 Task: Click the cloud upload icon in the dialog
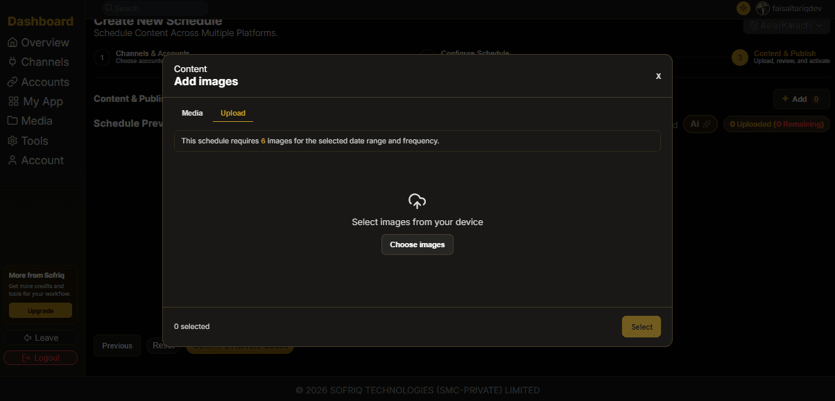click(417, 202)
